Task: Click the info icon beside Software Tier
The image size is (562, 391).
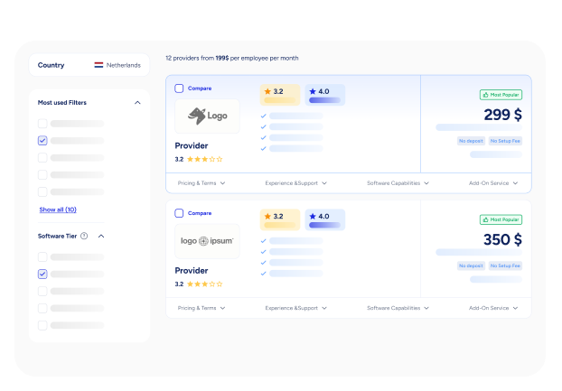Action: pos(84,236)
